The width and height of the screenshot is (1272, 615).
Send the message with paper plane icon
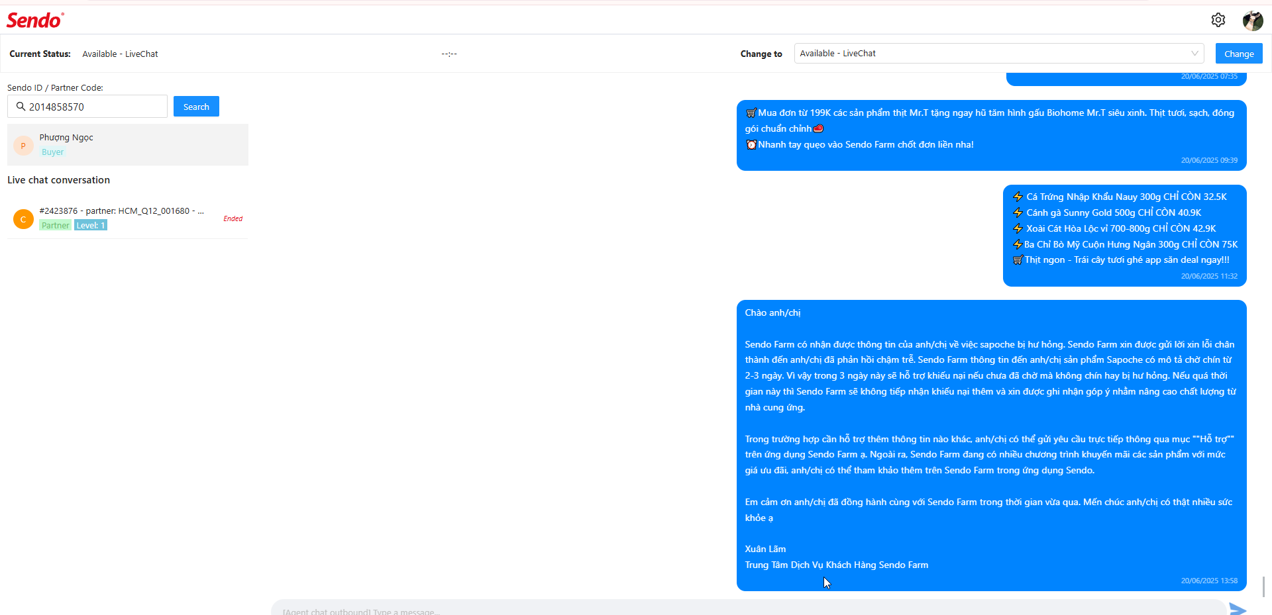[1238, 609]
